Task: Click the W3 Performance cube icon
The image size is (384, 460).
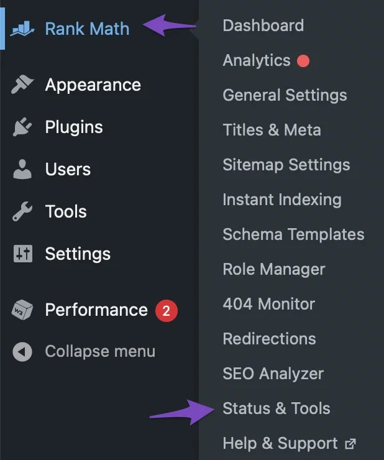Action: pyautogui.click(x=22, y=310)
